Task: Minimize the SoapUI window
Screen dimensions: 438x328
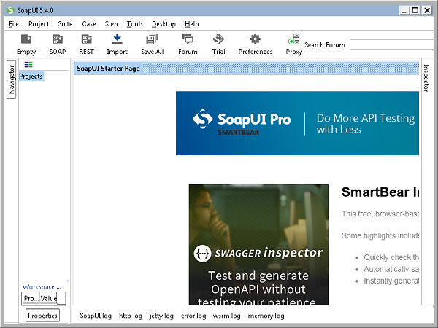Action: [x=404, y=10]
